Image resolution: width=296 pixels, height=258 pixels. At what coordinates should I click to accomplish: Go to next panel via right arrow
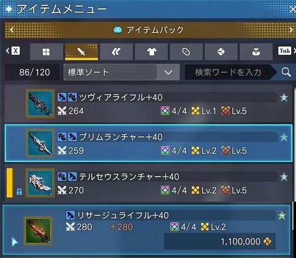[x=291, y=30]
